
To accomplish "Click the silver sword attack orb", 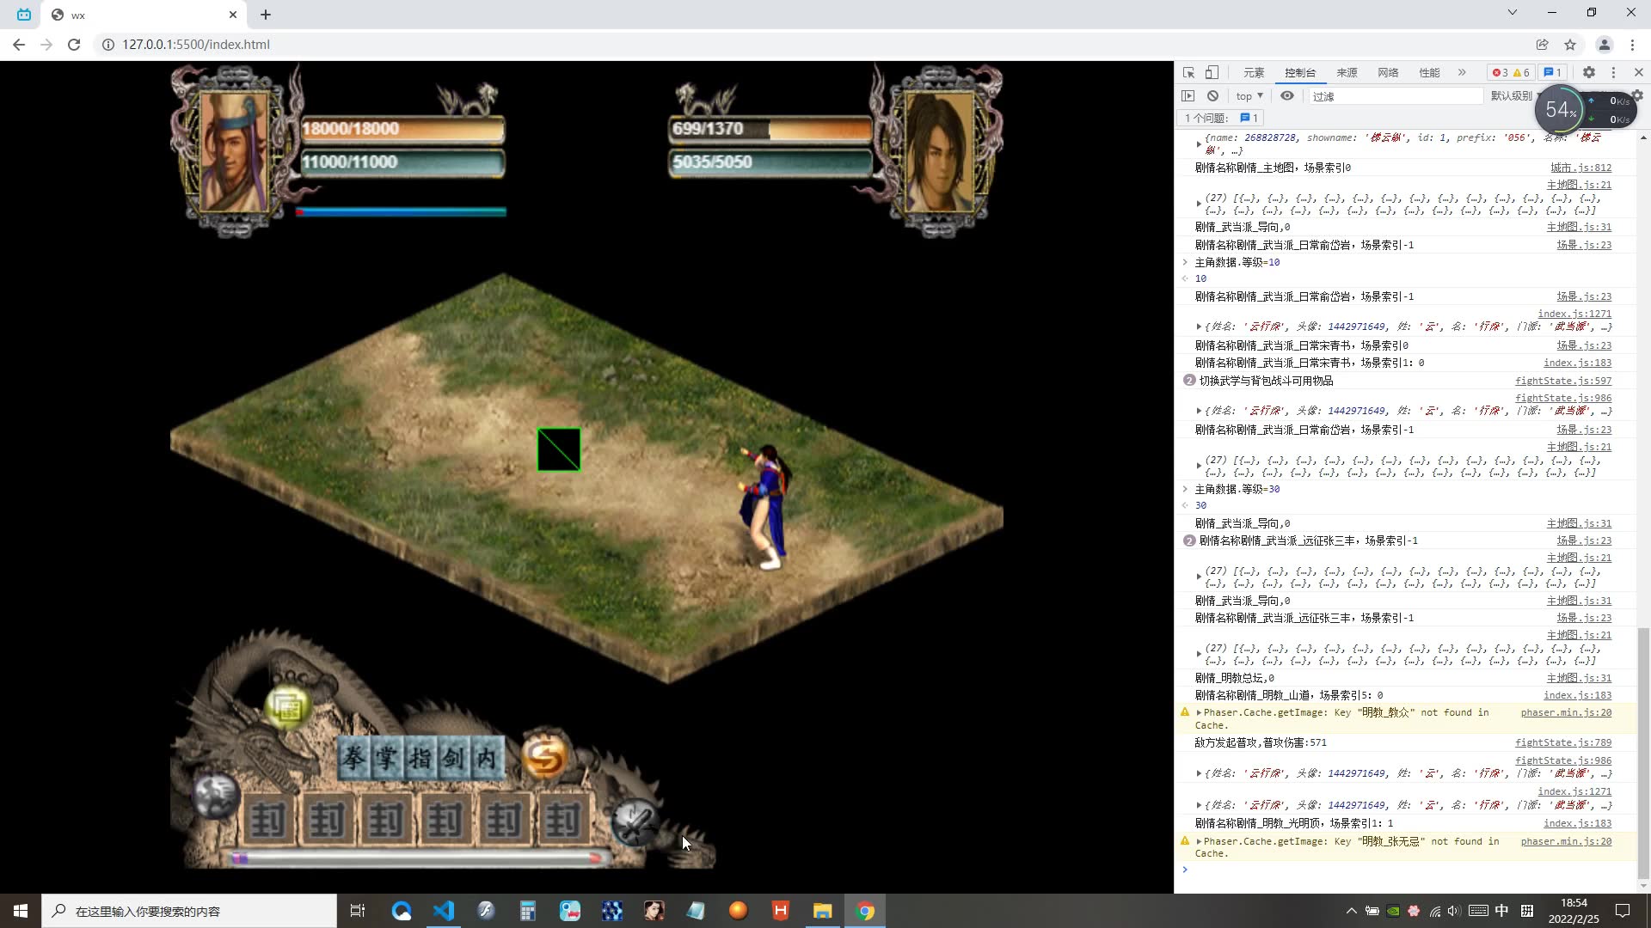I will point(635,822).
